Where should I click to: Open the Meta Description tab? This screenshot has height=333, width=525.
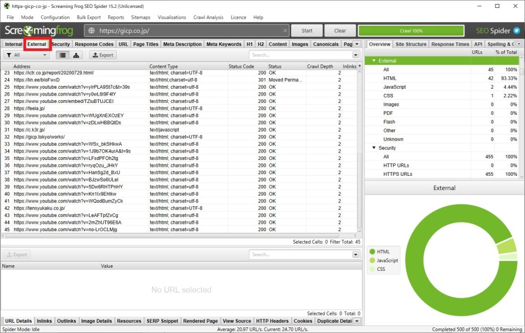point(182,44)
